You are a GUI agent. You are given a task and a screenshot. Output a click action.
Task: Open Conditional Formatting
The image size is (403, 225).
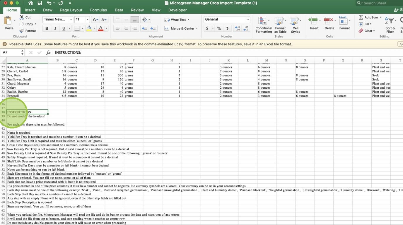coord(264,25)
